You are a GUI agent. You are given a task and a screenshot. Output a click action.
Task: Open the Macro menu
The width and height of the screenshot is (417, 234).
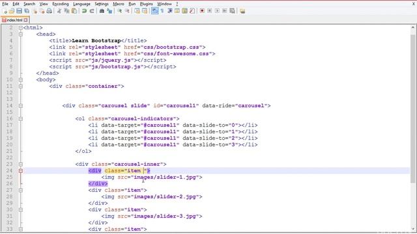click(x=119, y=4)
